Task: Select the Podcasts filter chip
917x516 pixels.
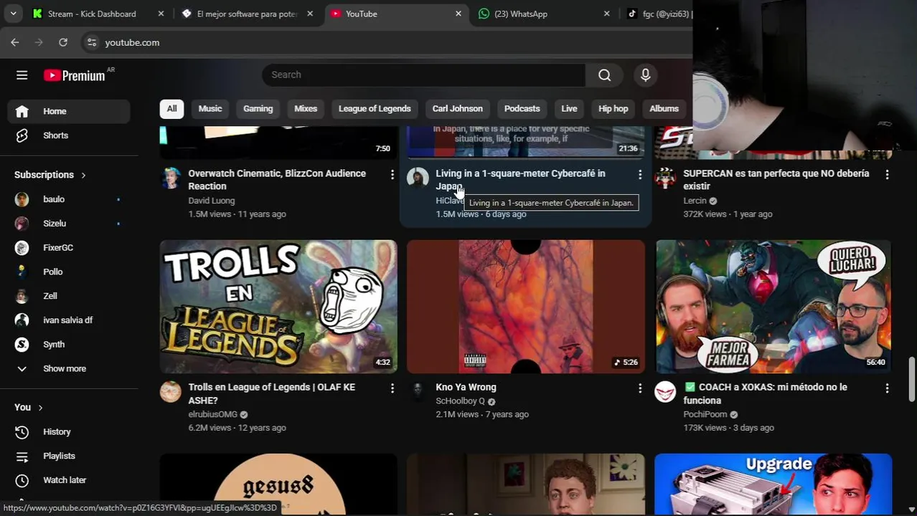Action: (522, 109)
